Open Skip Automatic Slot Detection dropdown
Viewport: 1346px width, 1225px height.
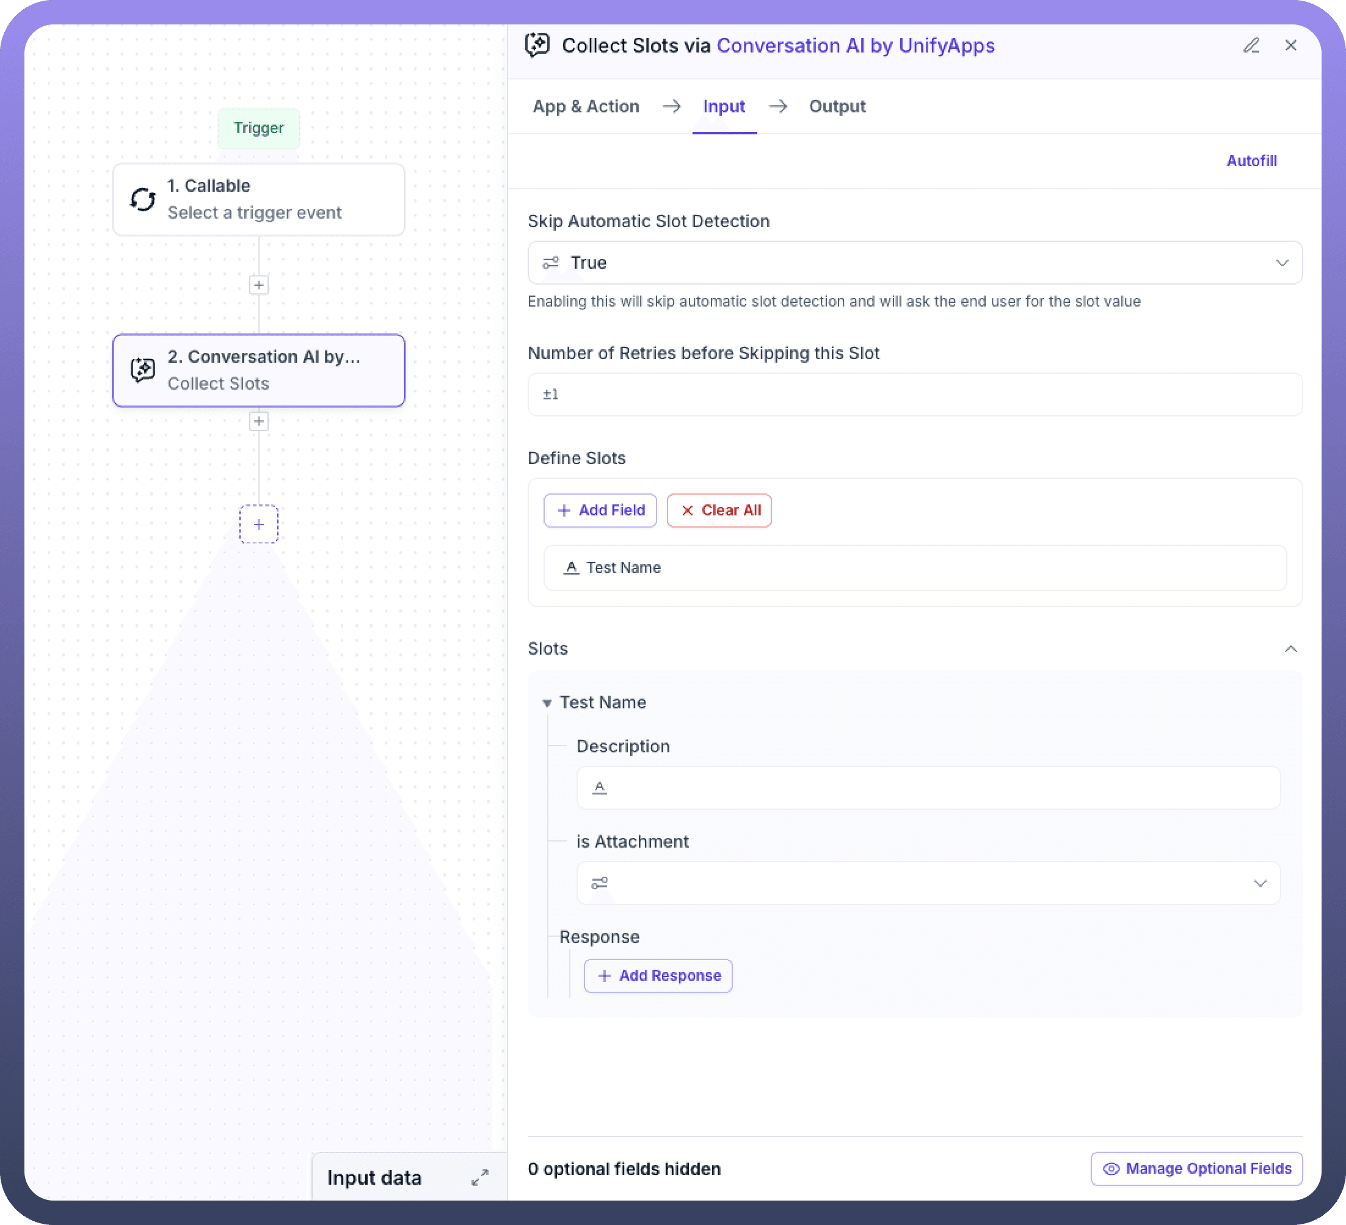pos(914,263)
